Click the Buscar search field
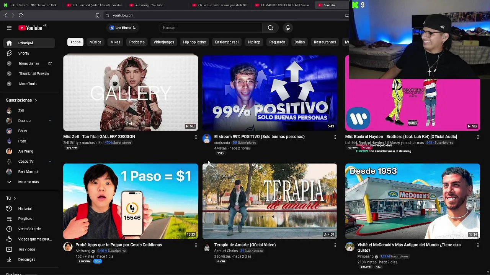This screenshot has width=490, height=275. pyautogui.click(x=211, y=27)
